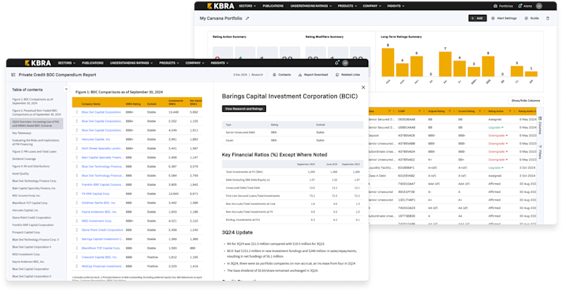Open Alert Settings in portfolio window
The height and width of the screenshot is (290, 563).
point(504,18)
